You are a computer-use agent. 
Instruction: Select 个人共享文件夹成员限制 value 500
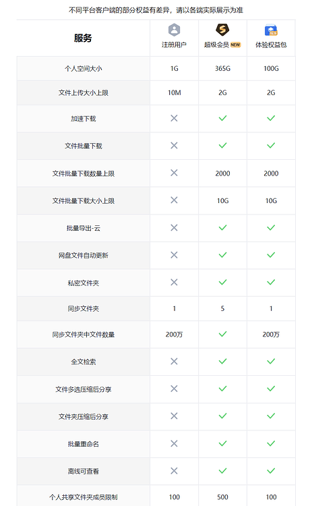click(222, 497)
